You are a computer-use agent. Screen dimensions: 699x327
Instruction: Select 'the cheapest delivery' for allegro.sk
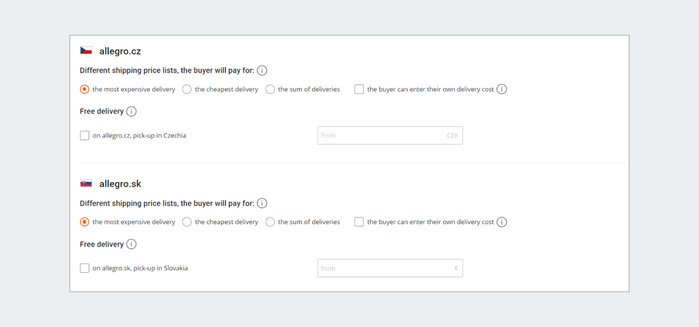click(187, 222)
